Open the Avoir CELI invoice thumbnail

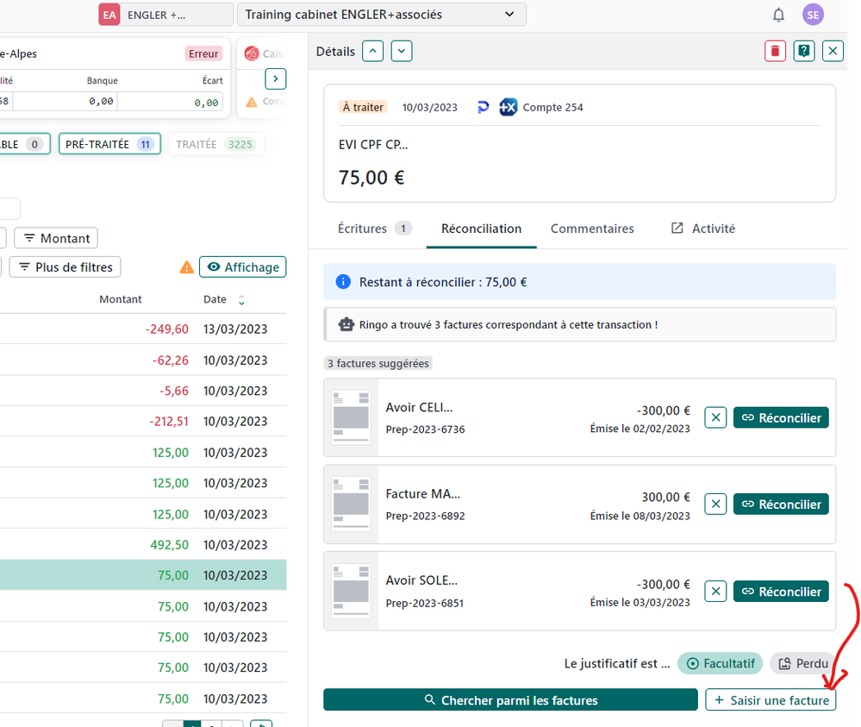[x=351, y=417]
